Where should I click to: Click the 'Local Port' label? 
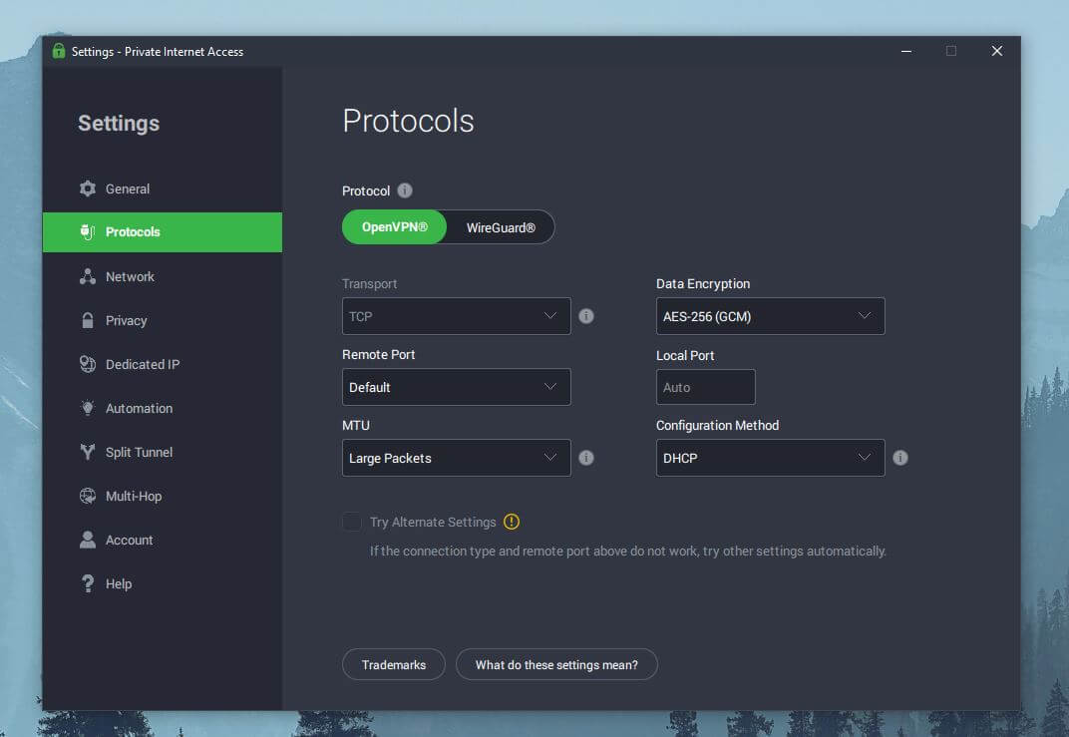coord(685,355)
